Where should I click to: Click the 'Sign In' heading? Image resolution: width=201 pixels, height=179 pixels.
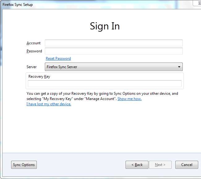pos(105,26)
